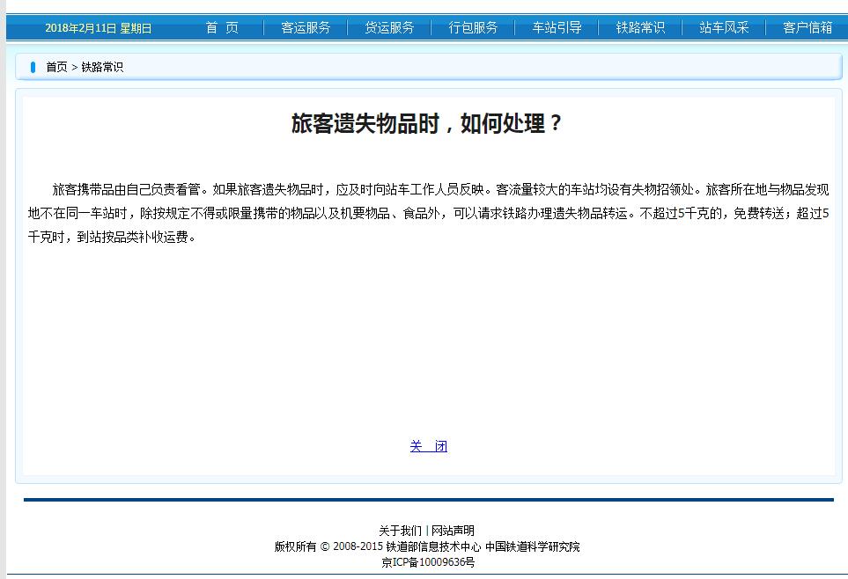The width and height of the screenshot is (848, 579).
Task: Click the 铁路常识 breadcrumb entry
Action: click(102, 67)
